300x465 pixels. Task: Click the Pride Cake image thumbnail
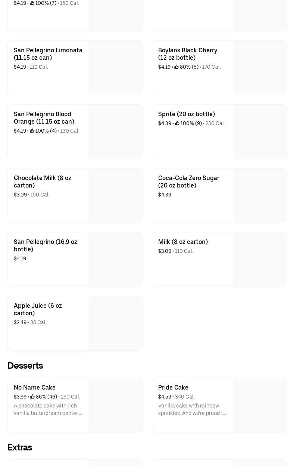260,405
